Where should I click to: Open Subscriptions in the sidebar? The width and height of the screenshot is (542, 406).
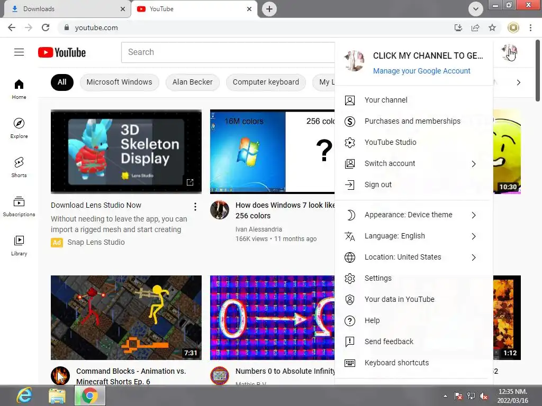click(19, 207)
